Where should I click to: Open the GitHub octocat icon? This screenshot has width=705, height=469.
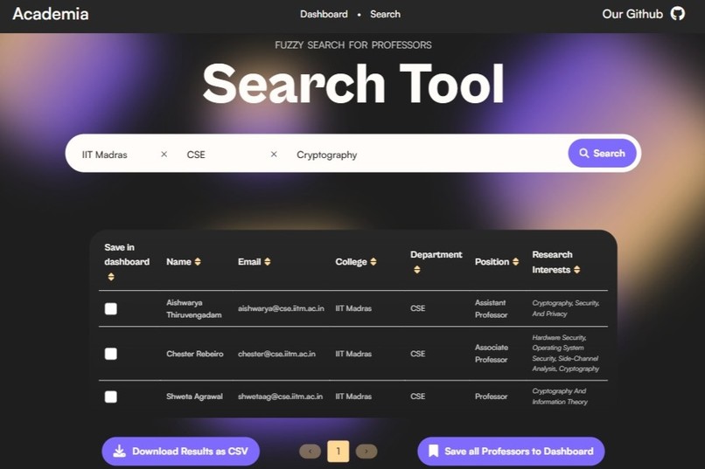pyautogui.click(x=678, y=13)
